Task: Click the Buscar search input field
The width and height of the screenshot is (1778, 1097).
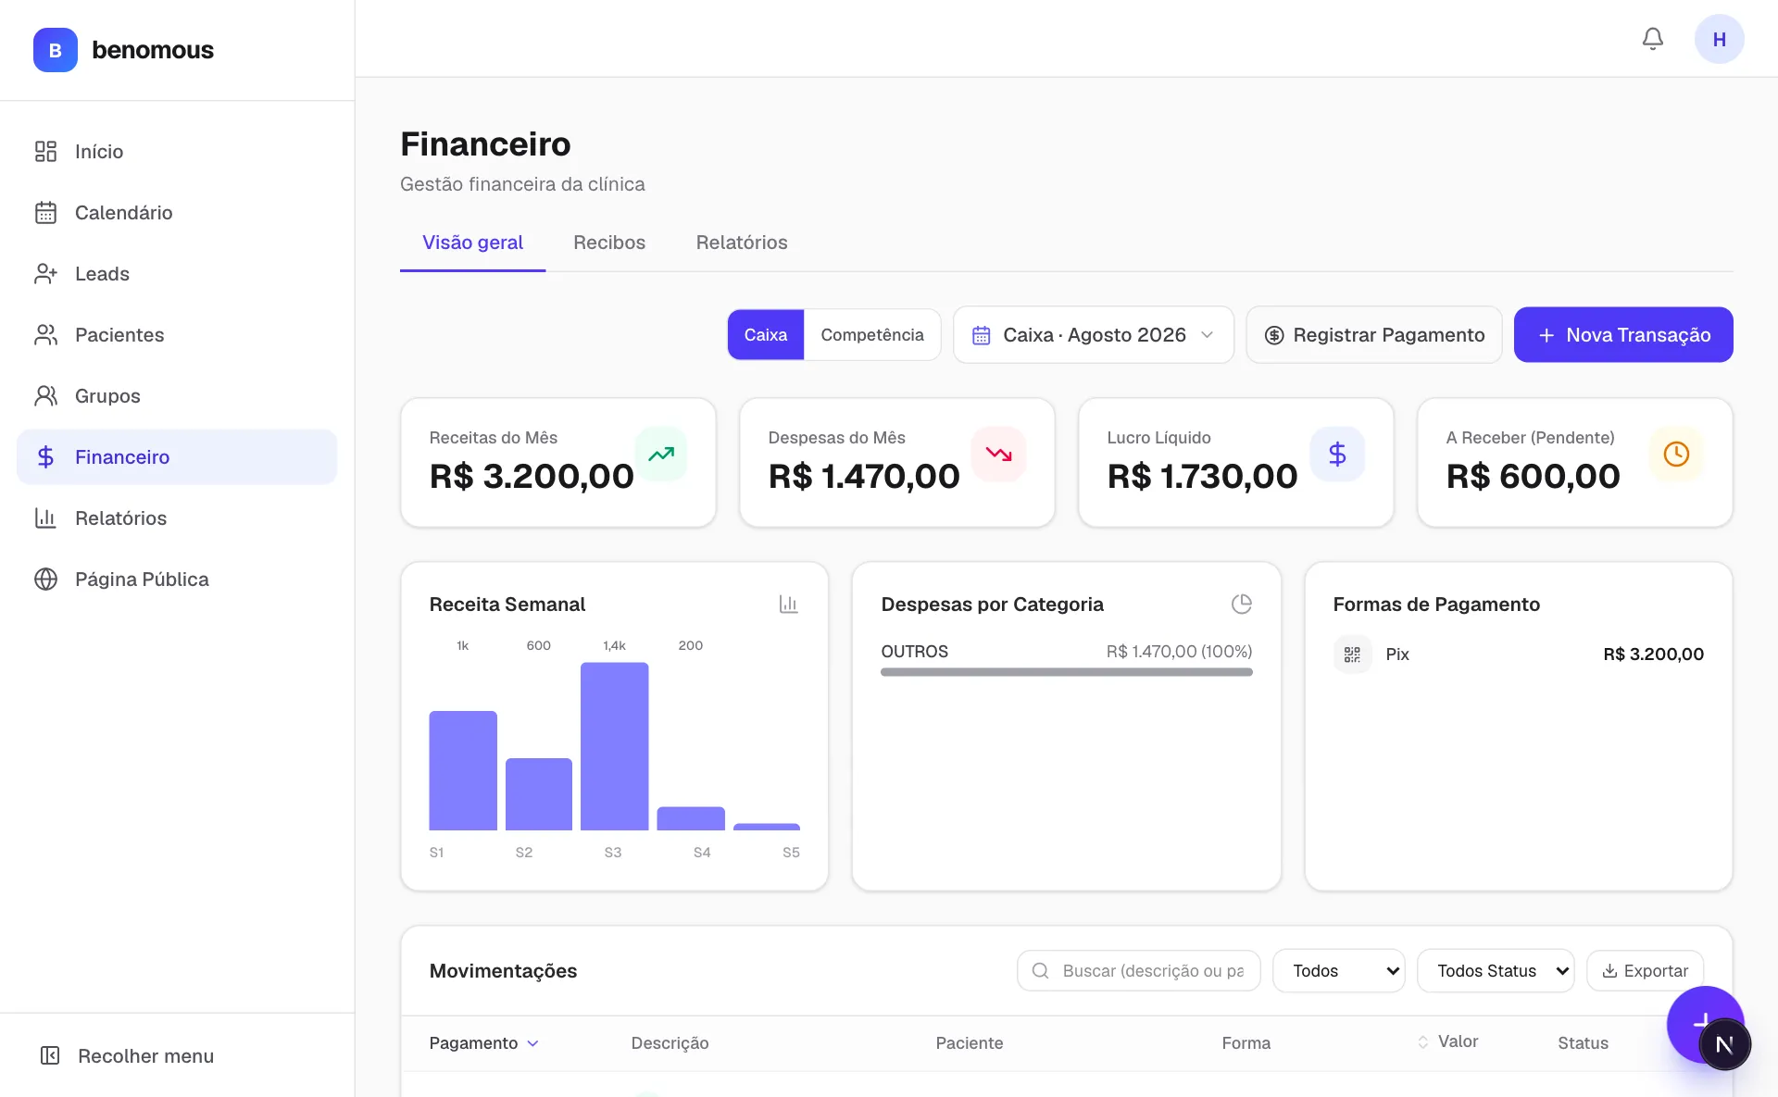Action: point(1139,970)
